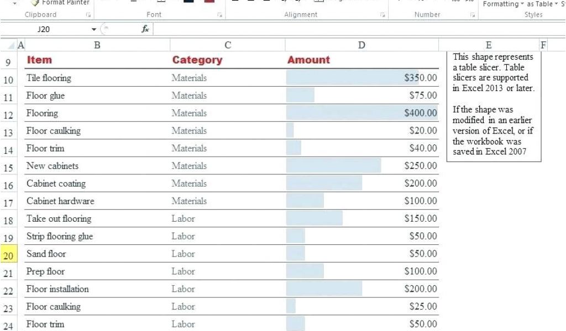Select column D header

(x=361, y=45)
